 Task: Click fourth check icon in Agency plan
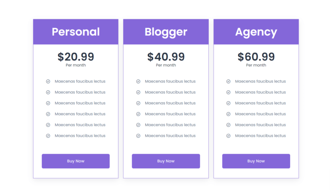[x=229, y=114]
